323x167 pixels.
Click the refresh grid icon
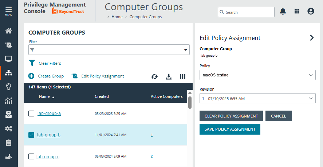pyautogui.click(x=155, y=76)
